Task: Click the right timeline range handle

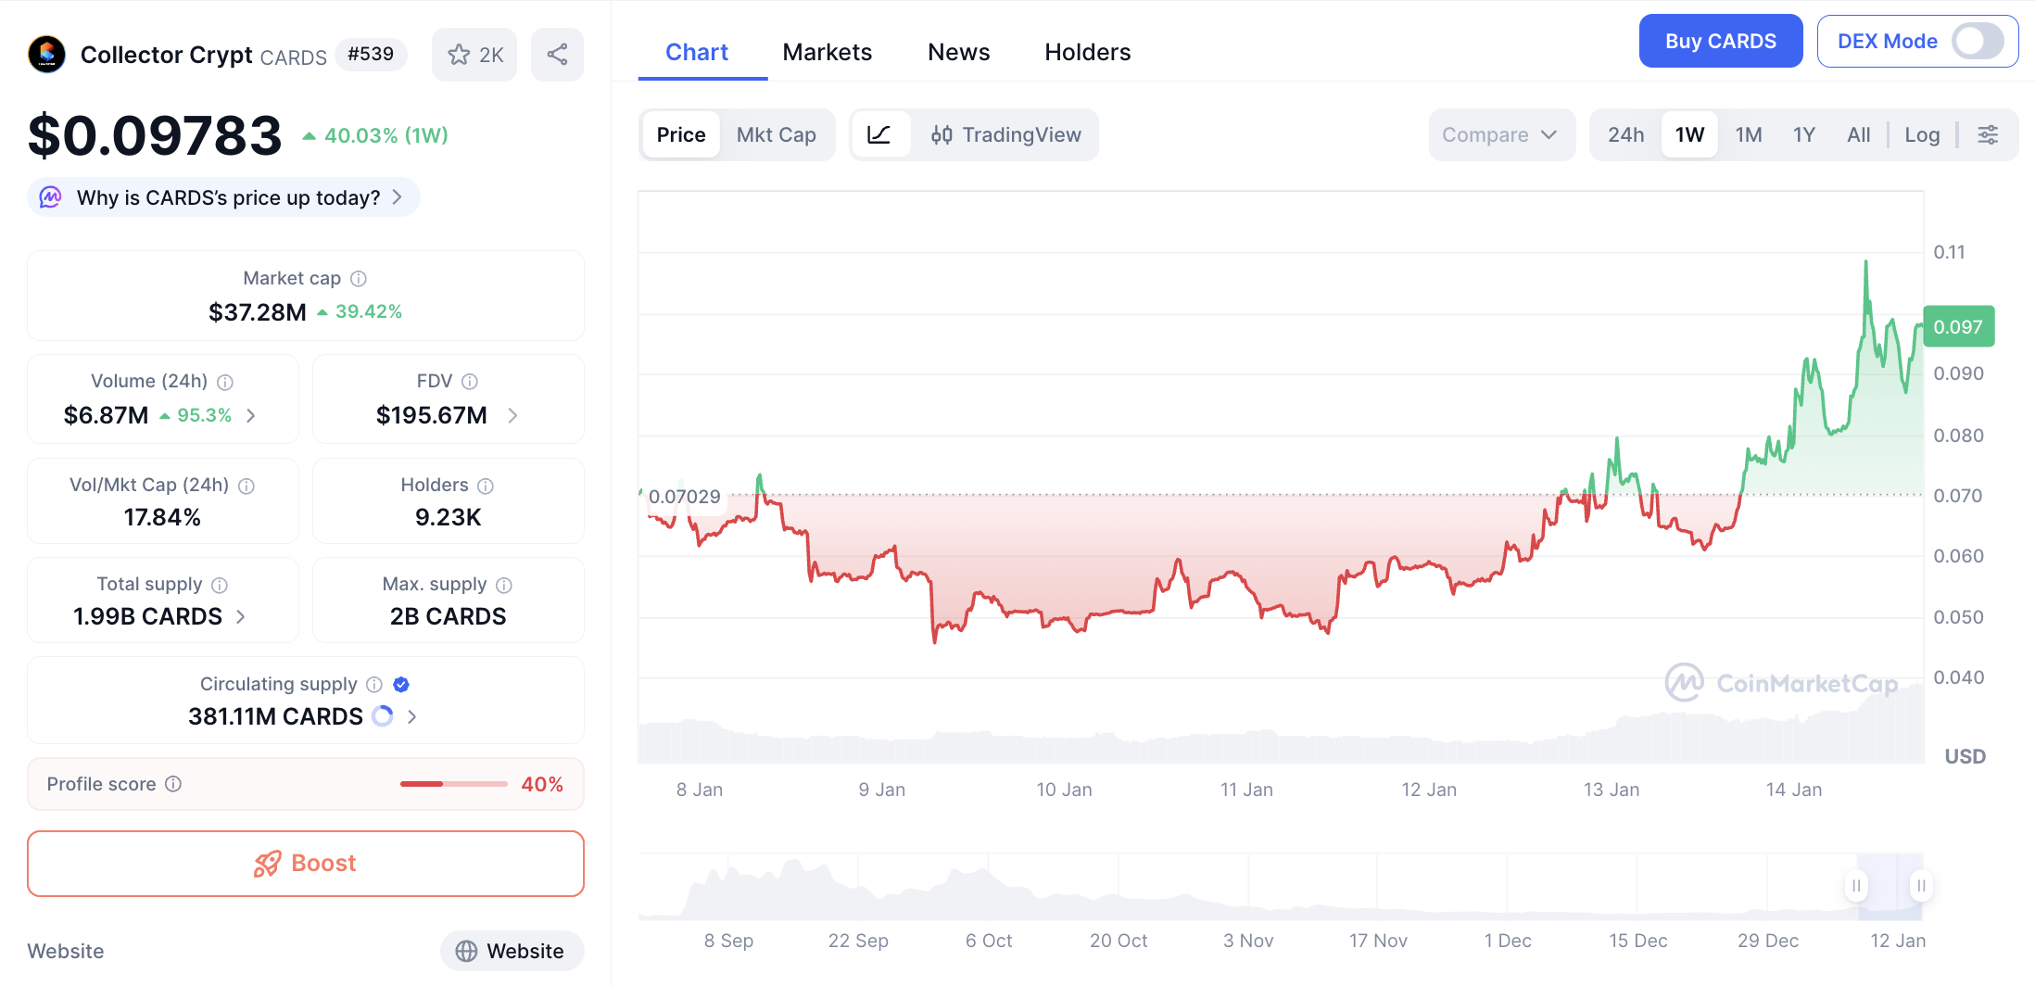Action: coord(1921,886)
